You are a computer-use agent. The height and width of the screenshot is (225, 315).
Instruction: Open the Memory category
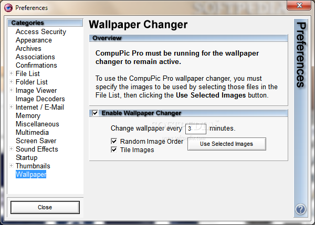(x=28, y=115)
